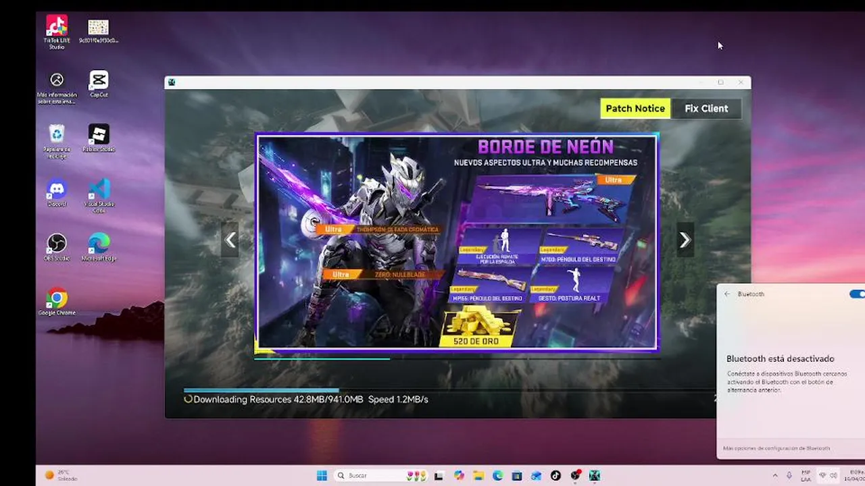Open 'Más opciones de configuración de Bluetooth' link
This screenshot has width=865, height=486.
(776, 448)
